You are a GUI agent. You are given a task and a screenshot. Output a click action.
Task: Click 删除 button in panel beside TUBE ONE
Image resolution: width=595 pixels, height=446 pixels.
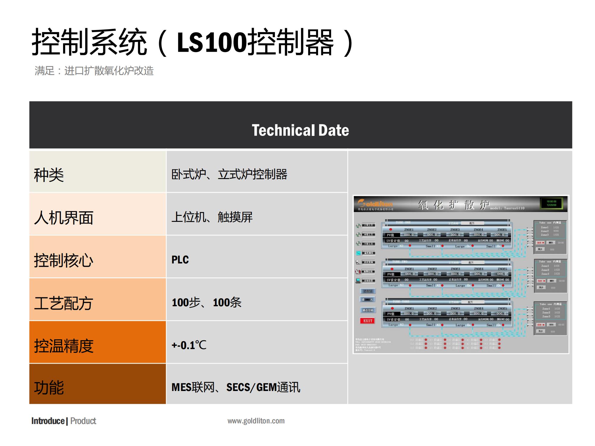(551, 243)
